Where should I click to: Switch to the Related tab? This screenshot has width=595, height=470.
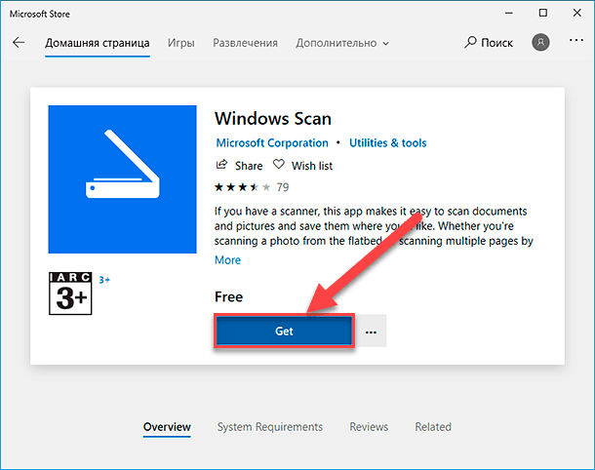433,427
